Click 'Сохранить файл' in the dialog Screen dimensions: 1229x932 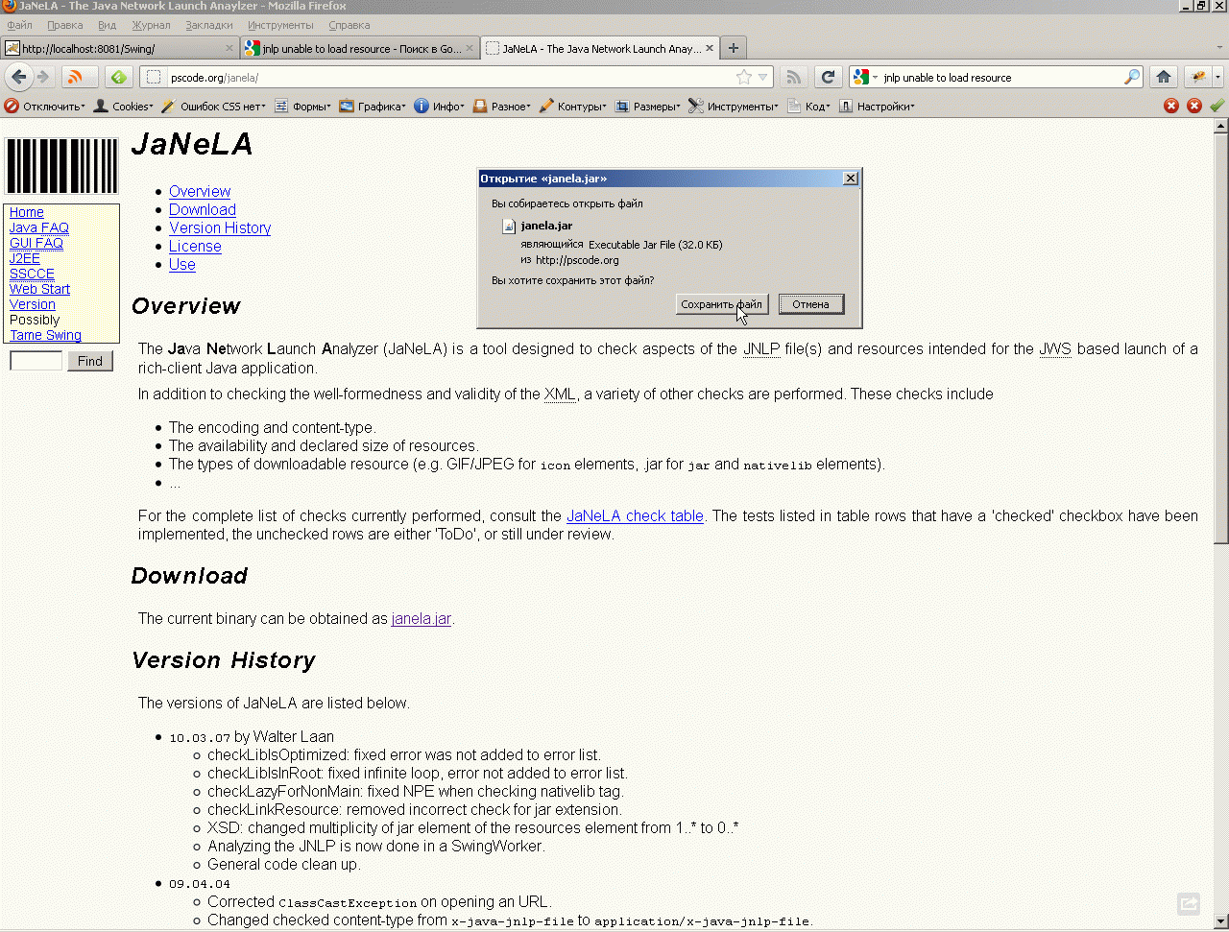tap(721, 304)
